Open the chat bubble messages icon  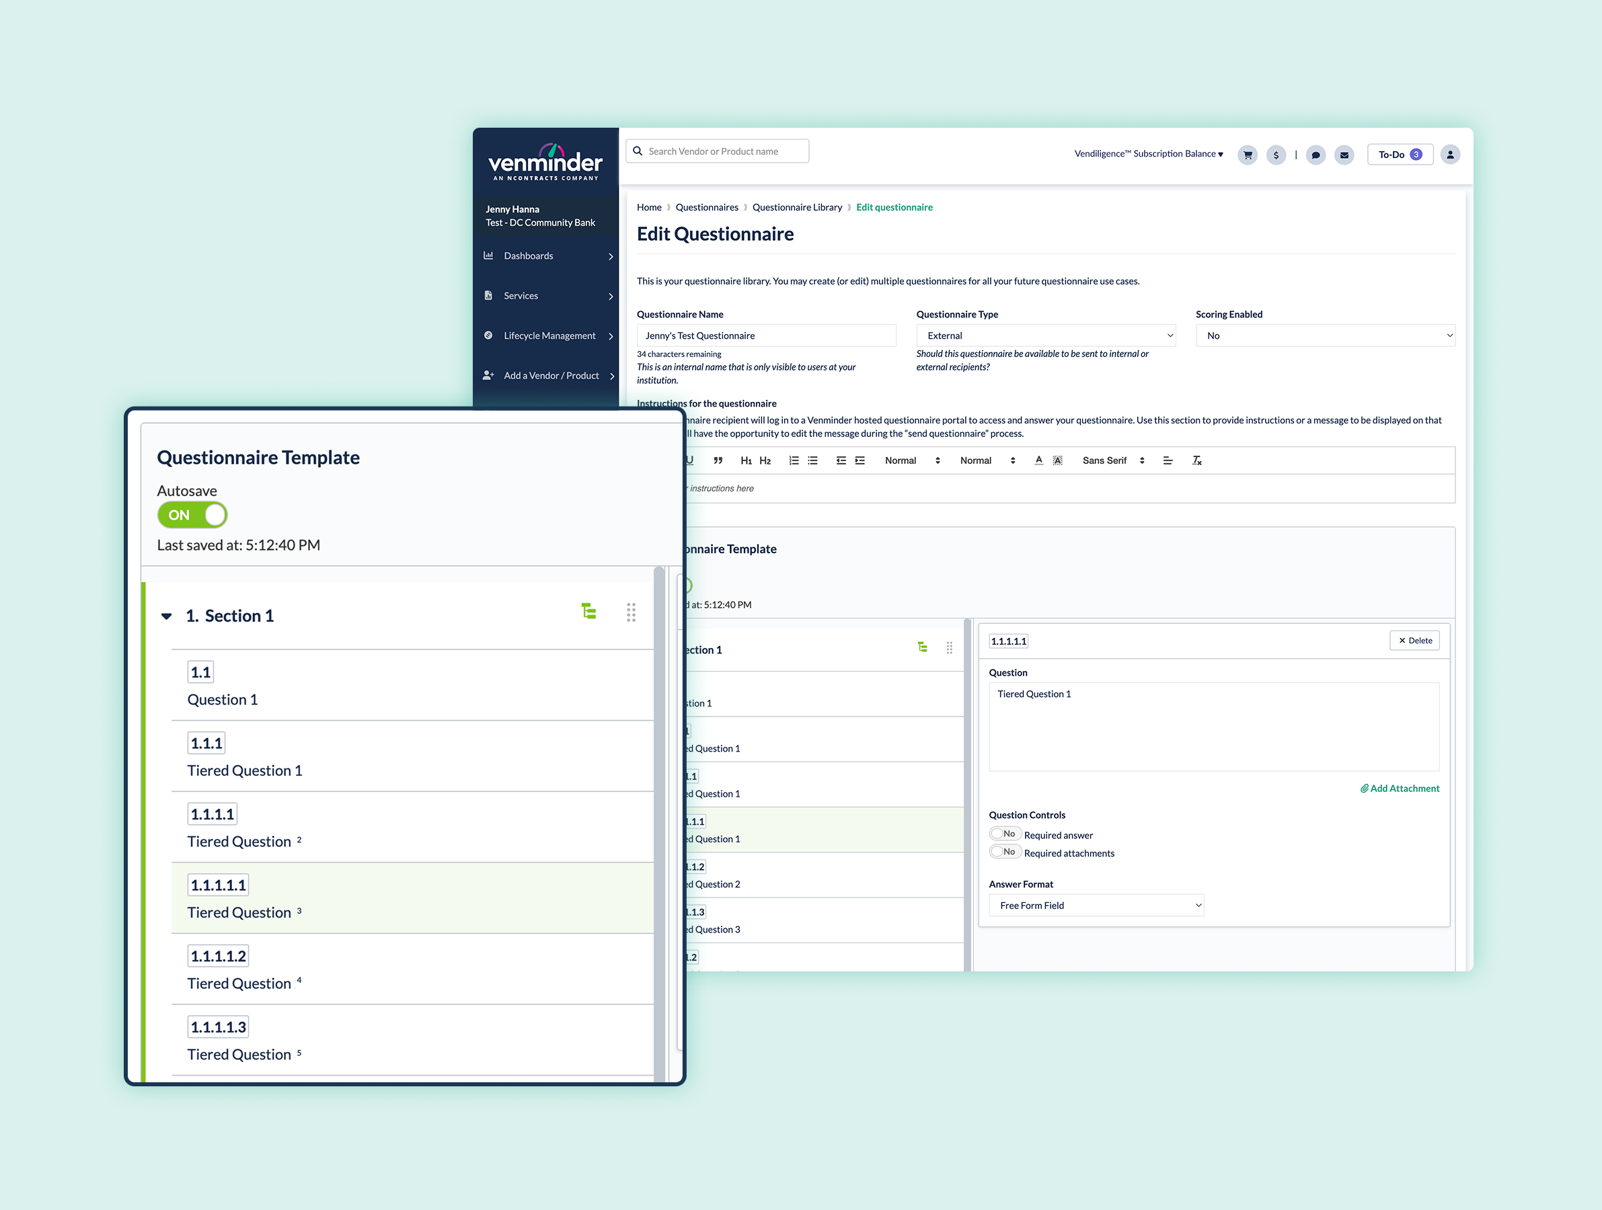tap(1316, 155)
